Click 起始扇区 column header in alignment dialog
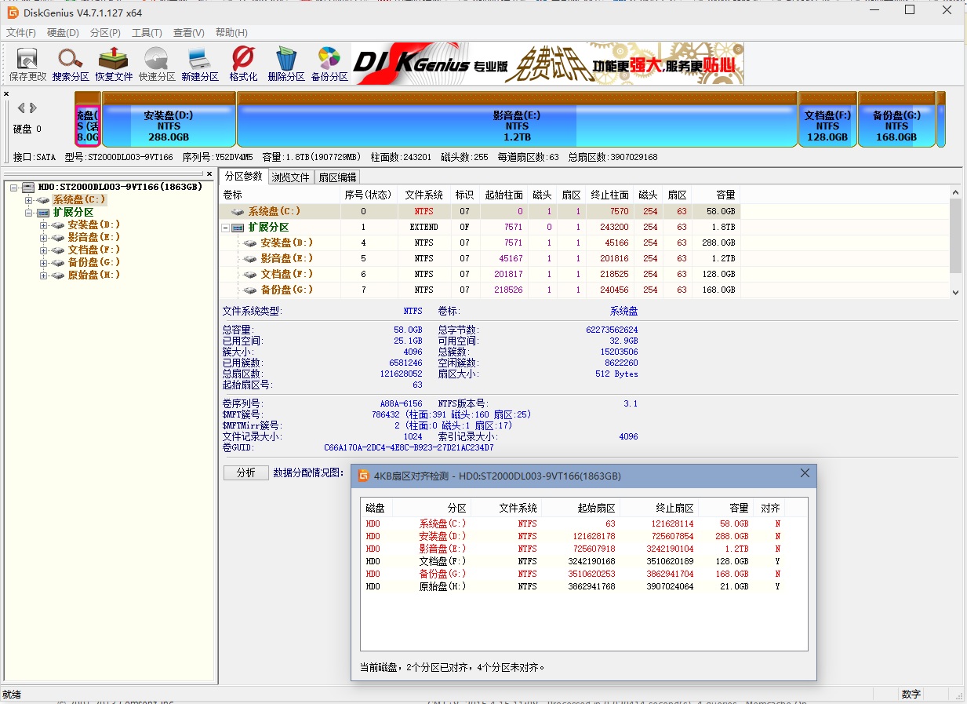 [580, 508]
